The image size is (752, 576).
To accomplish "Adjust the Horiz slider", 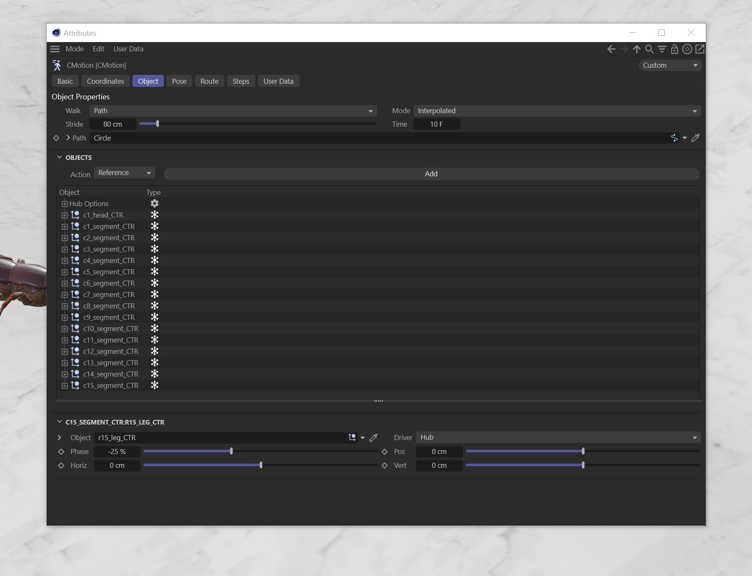I will [261, 465].
